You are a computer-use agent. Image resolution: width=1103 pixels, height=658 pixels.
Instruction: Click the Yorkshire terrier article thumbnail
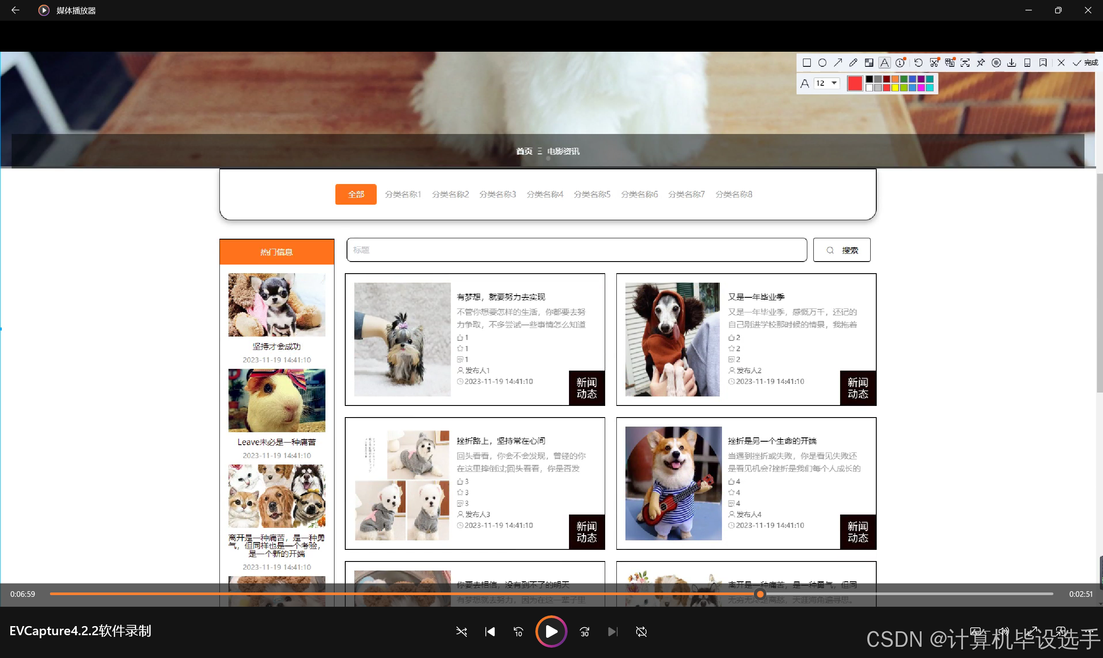coord(402,339)
